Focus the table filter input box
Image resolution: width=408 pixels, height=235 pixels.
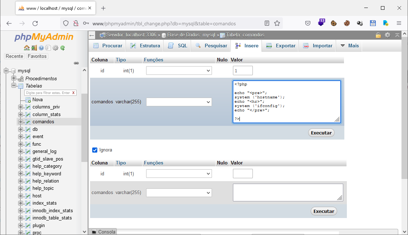pos(48,93)
